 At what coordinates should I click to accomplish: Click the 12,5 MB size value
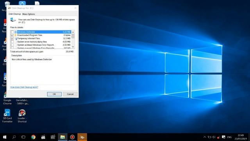[67, 38]
